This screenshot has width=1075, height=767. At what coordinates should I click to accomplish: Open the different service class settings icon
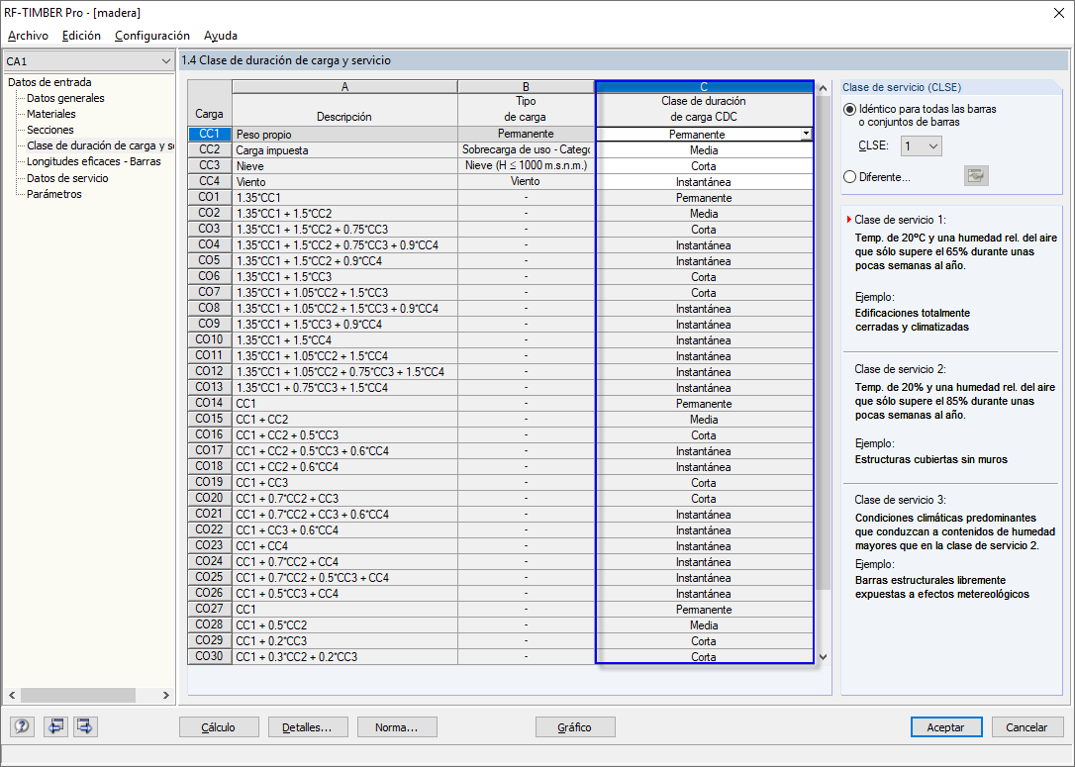(x=976, y=176)
